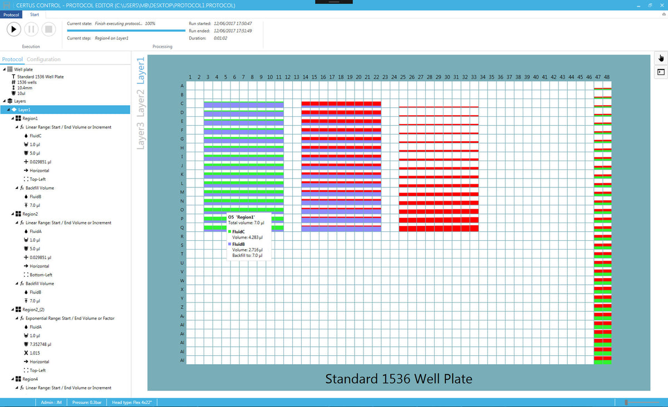Switch to the Configuration panel tab
This screenshot has width=668, height=407.
point(44,59)
